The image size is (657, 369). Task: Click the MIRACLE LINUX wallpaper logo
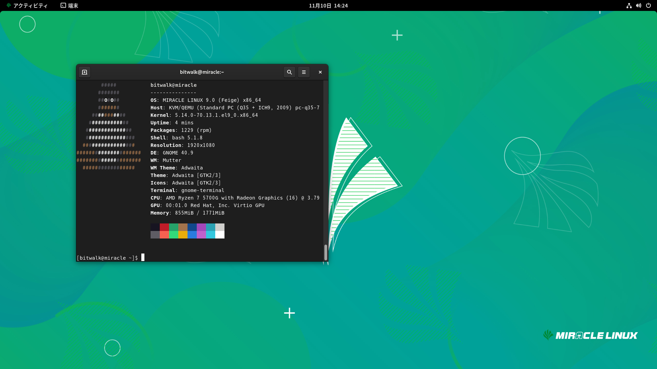coord(590,335)
